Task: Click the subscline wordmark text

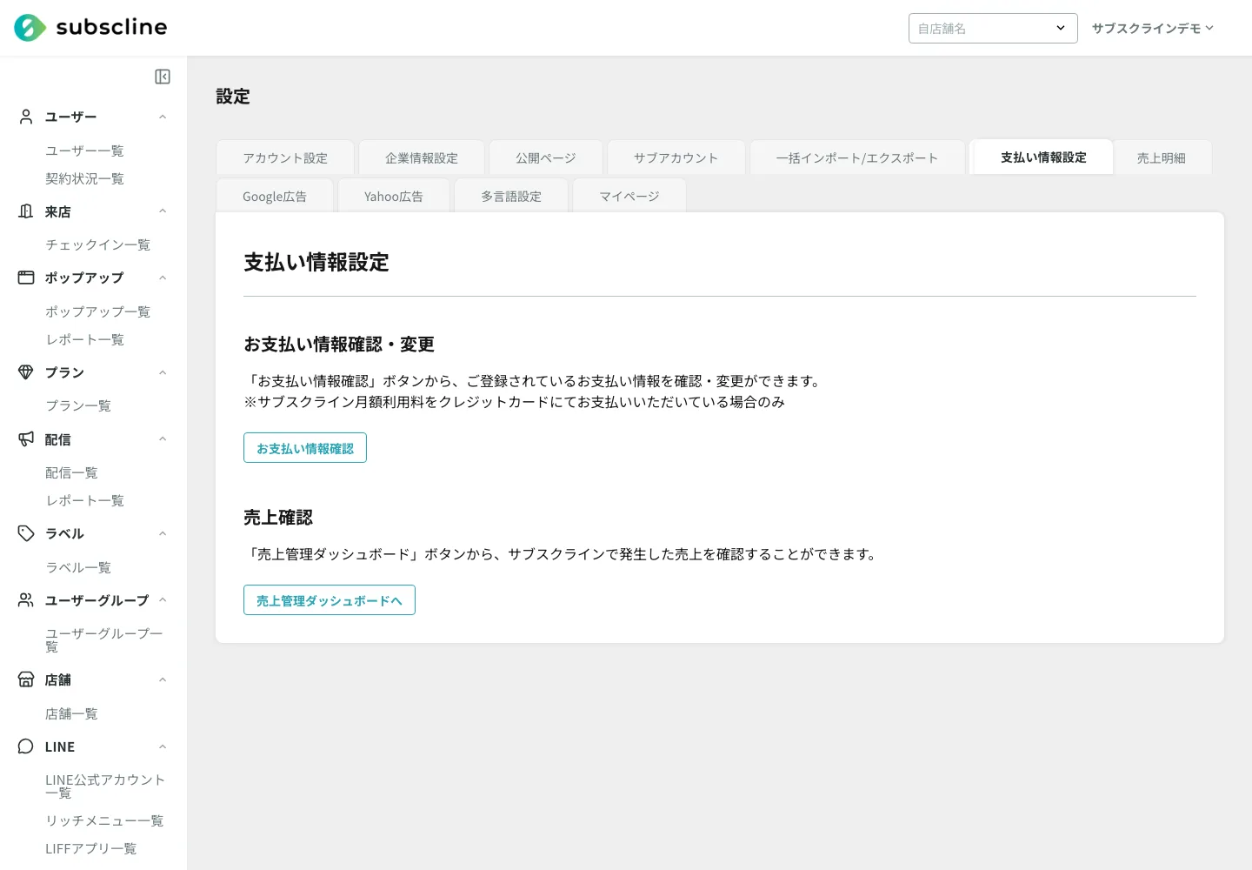Action: point(111,27)
